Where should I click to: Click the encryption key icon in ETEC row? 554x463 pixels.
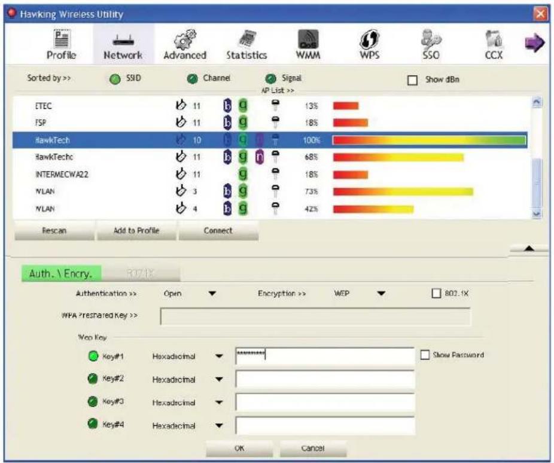coord(275,105)
